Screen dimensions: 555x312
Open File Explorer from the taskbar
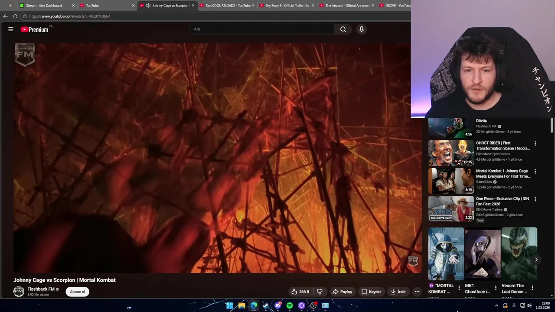(x=242, y=305)
